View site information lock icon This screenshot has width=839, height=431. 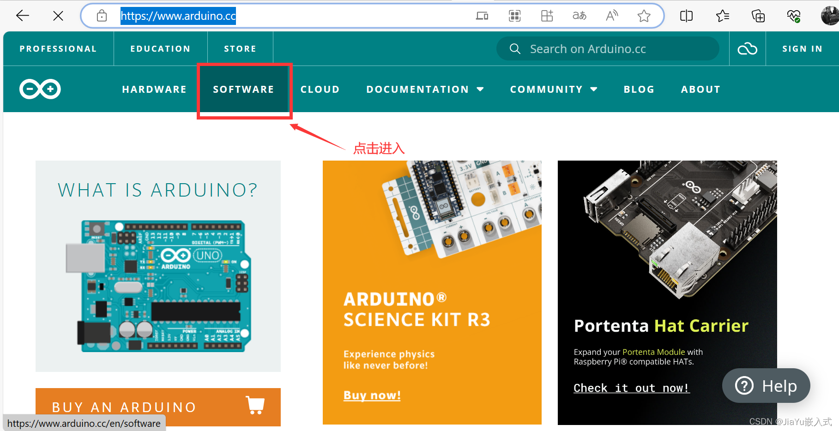[102, 16]
